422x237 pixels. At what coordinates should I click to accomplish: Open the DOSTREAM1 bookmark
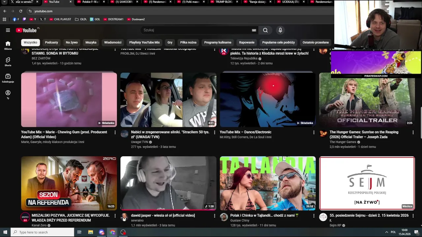(113, 19)
